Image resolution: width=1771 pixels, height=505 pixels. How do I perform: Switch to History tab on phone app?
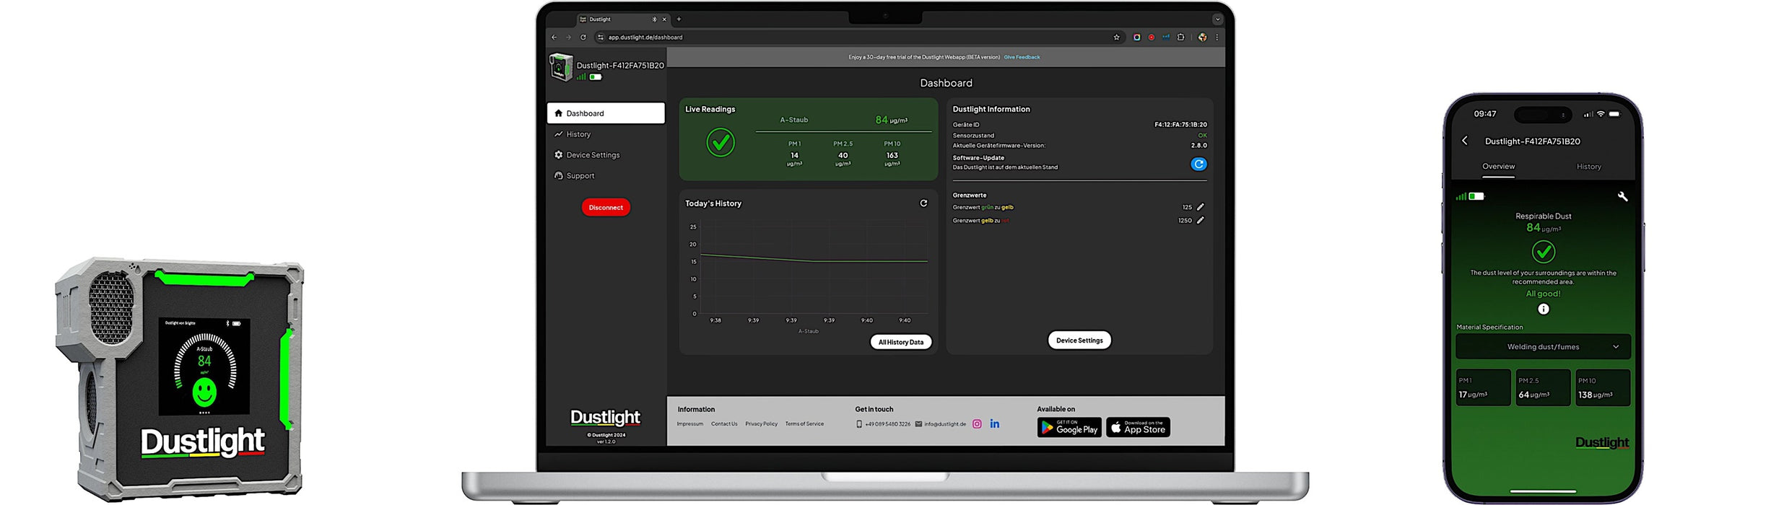[x=1588, y=167]
